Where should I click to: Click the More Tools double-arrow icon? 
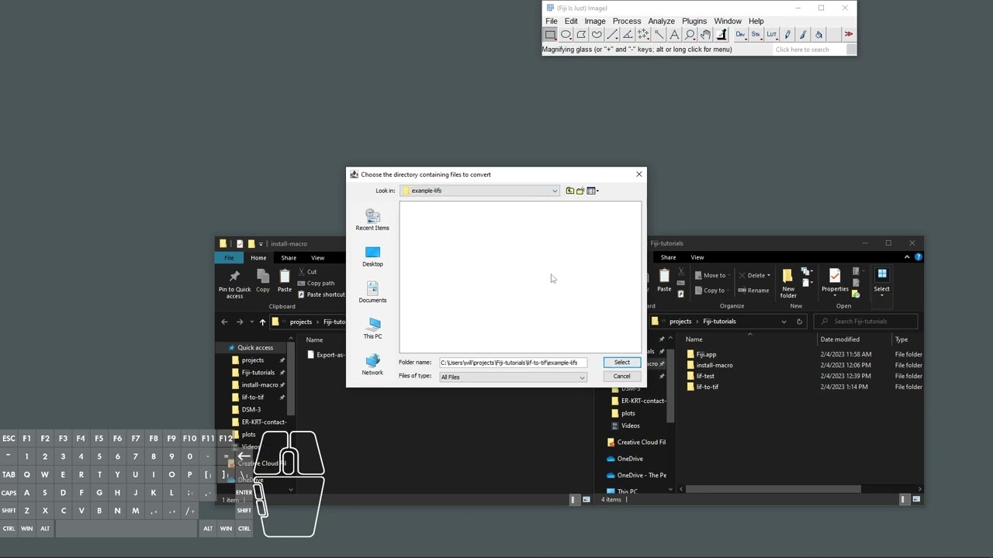(x=849, y=34)
